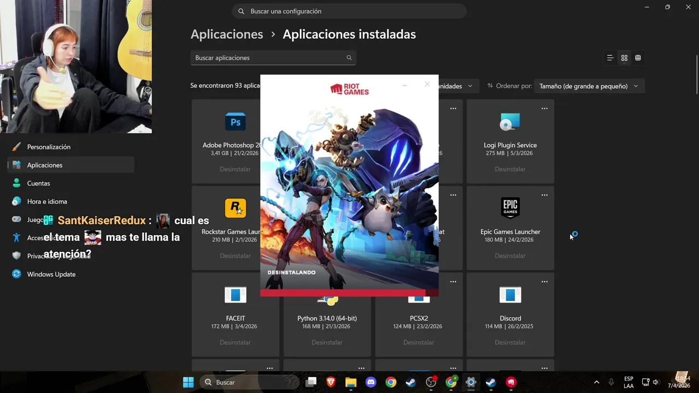
Task: Click Desinstalar under FACEIT
Action: (x=235, y=342)
